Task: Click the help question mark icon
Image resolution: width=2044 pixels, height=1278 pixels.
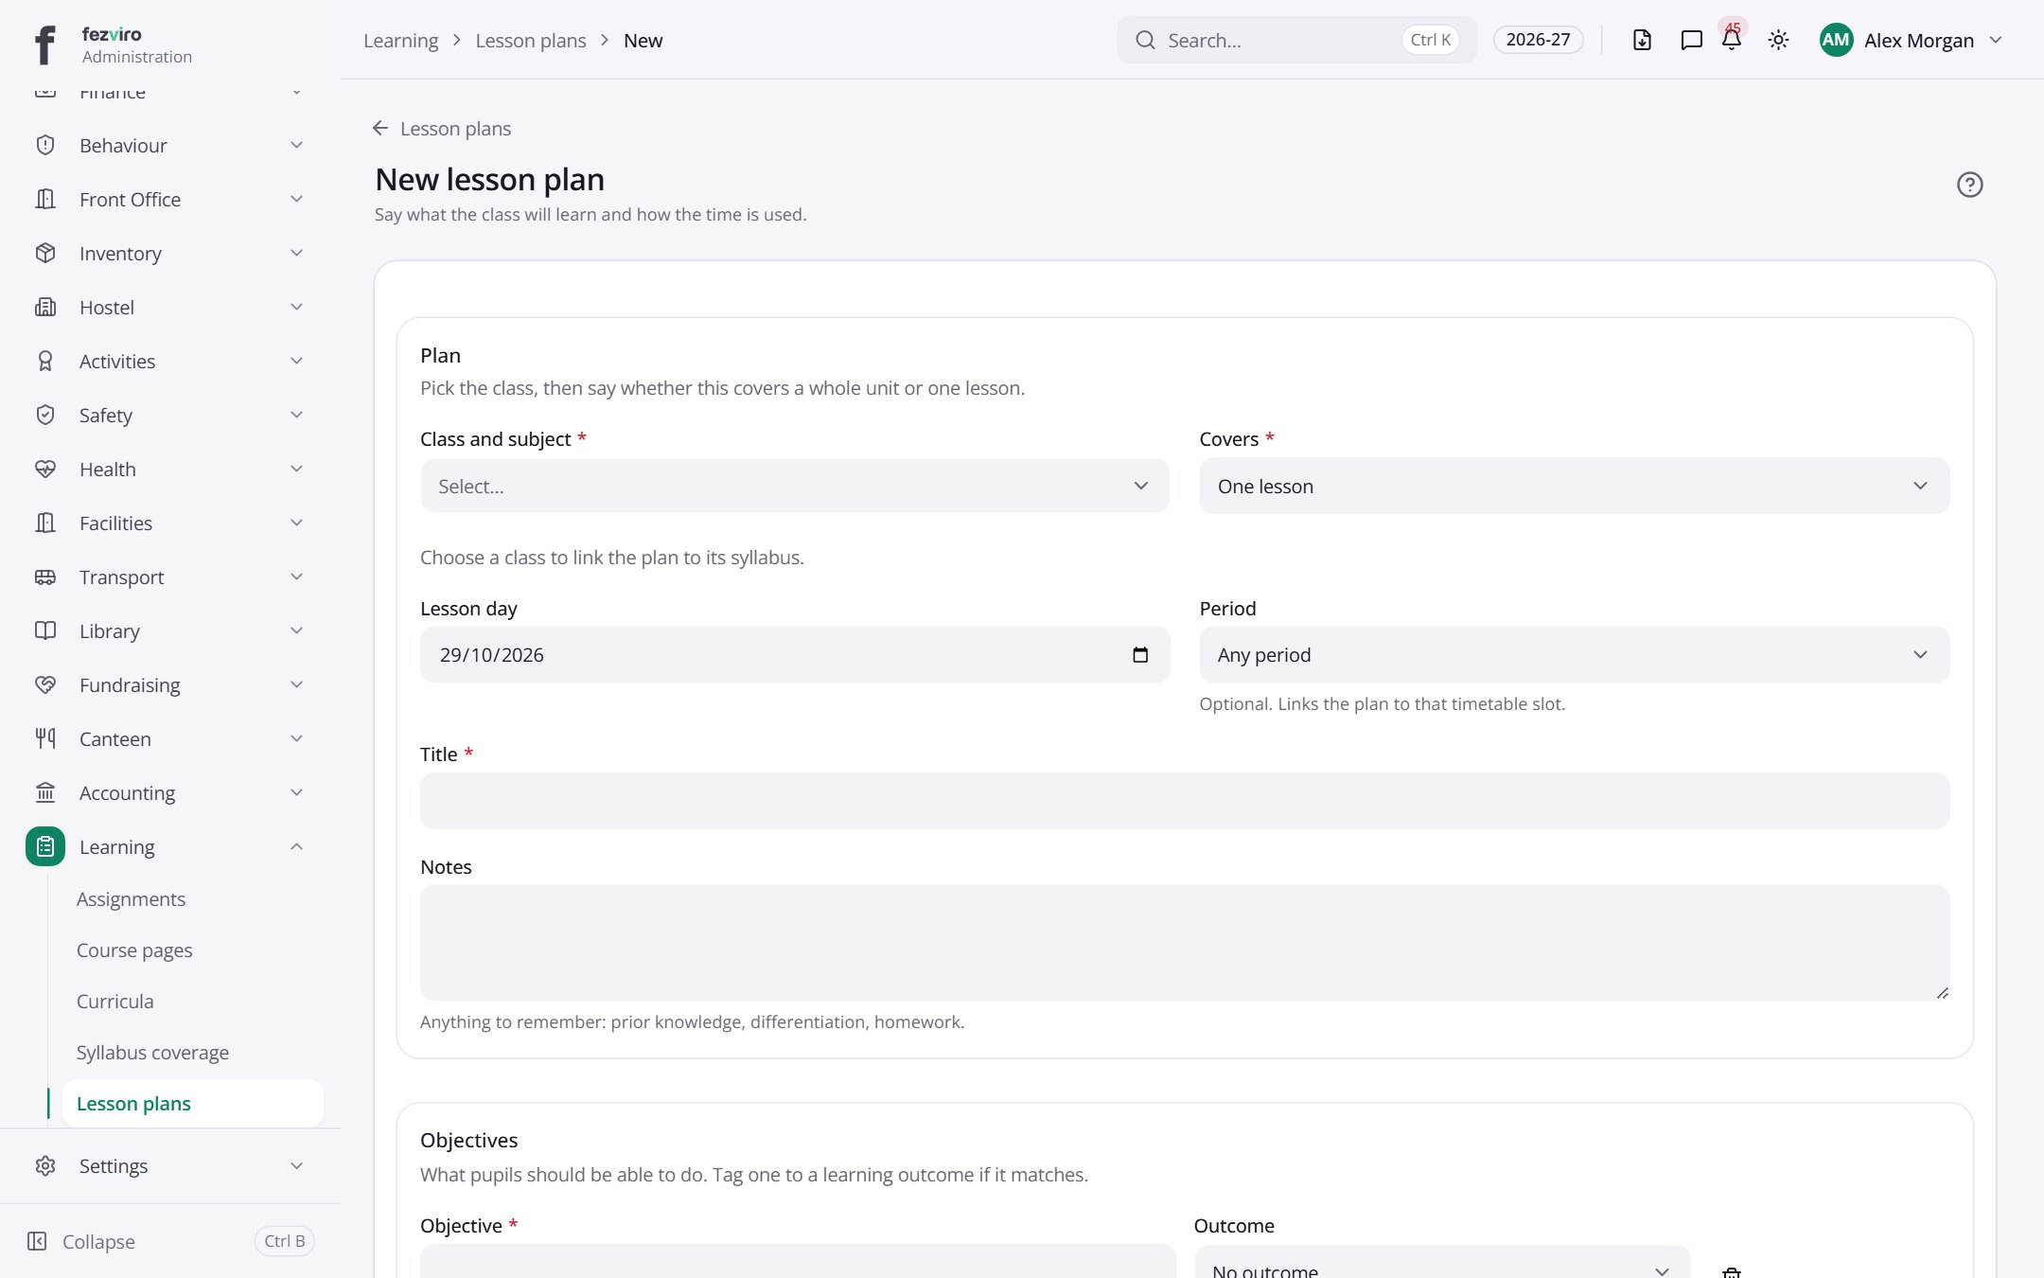Action: [1969, 185]
